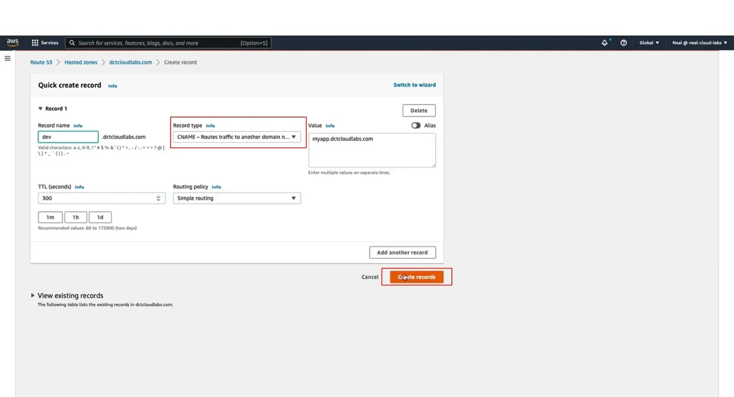Click 'Enter multiple values on separate lines' text
This screenshot has height=397, width=734.
click(349, 173)
